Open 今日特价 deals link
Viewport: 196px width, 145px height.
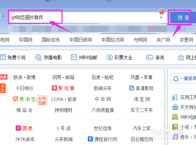point(24,88)
